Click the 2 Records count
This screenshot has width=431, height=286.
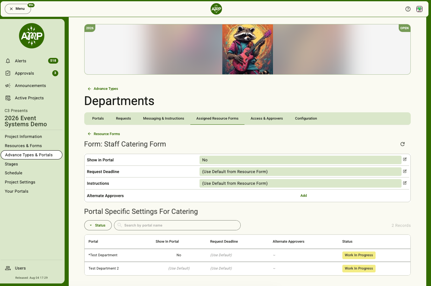[x=401, y=226]
